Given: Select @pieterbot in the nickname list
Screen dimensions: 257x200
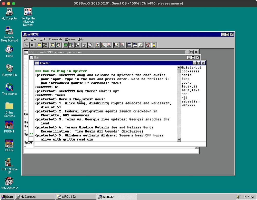Looking at the screenshot, I should 191,68.
